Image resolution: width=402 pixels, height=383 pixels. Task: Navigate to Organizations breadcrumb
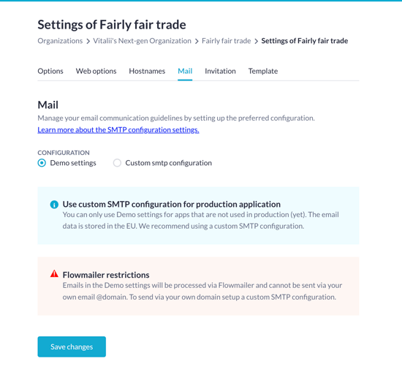coord(60,41)
